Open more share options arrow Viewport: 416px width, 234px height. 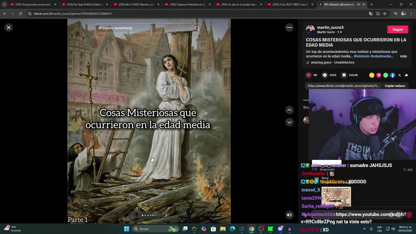(406, 75)
